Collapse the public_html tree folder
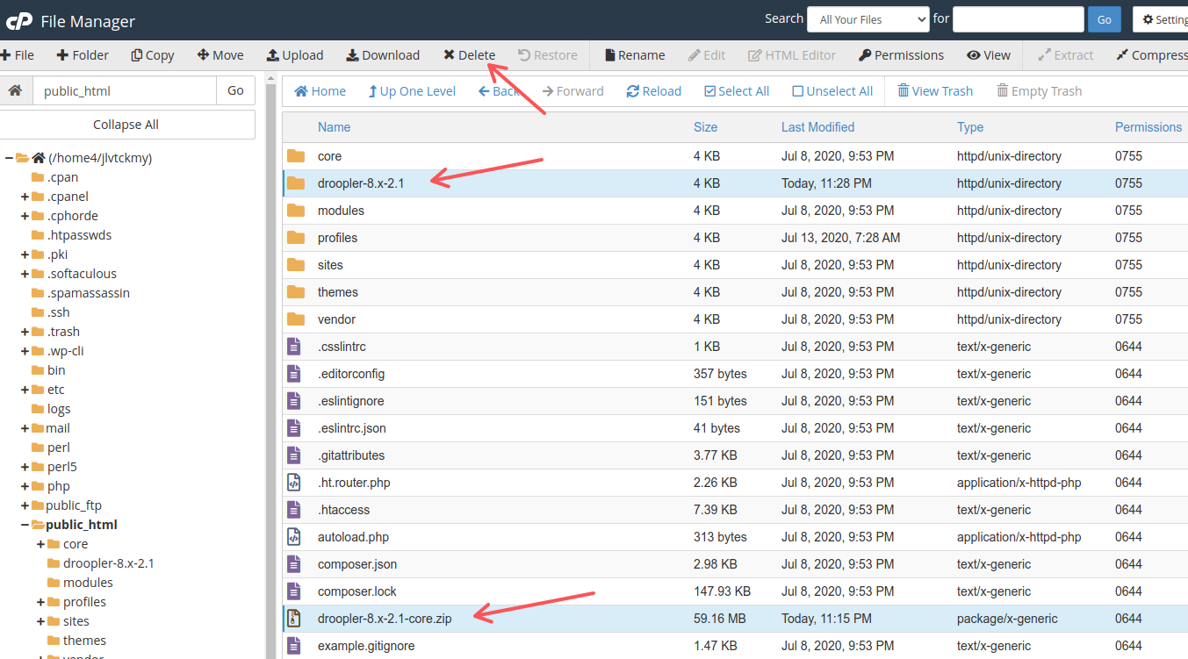Image resolution: width=1188 pixels, height=659 pixels. point(25,525)
